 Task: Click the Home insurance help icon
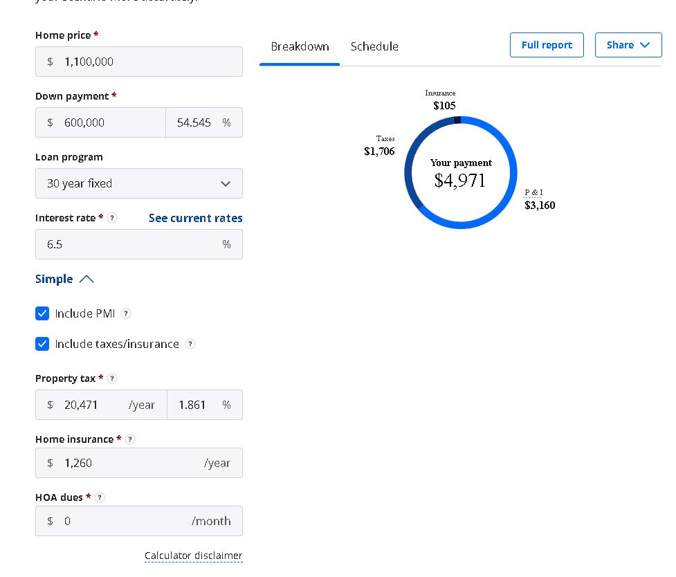pyautogui.click(x=130, y=439)
